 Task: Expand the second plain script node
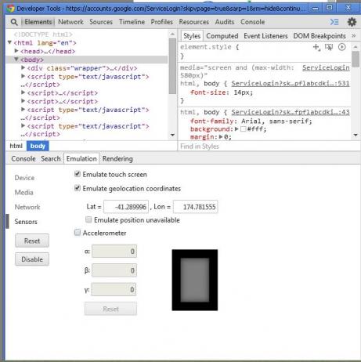coord(23,101)
